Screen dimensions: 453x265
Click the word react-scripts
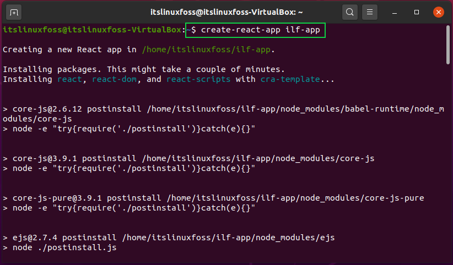198,79
